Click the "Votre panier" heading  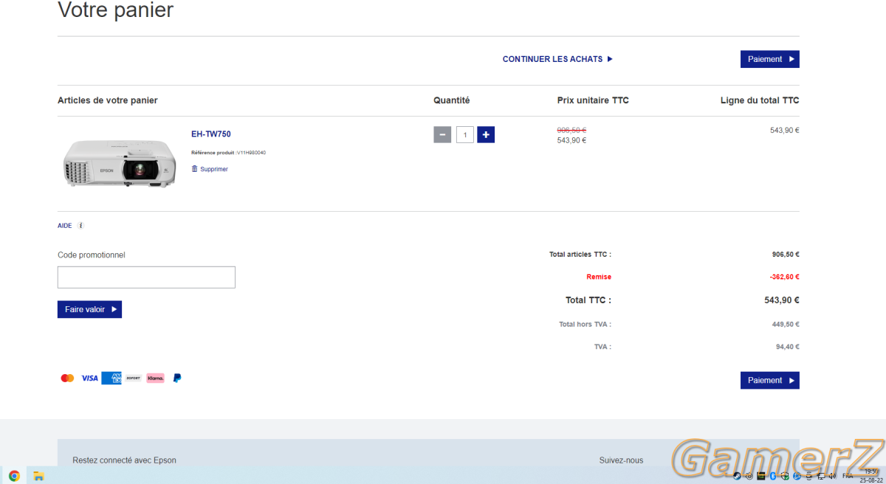click(116, 10)
